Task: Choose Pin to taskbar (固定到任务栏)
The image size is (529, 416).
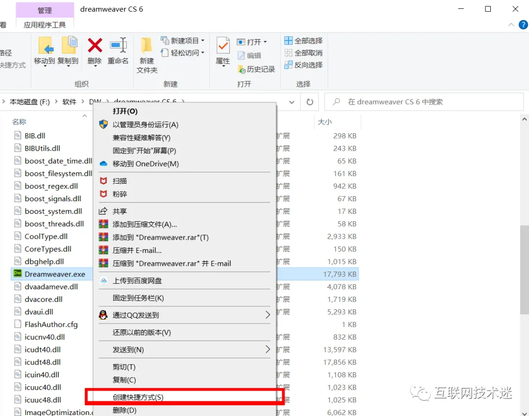Action: (184, 298)
